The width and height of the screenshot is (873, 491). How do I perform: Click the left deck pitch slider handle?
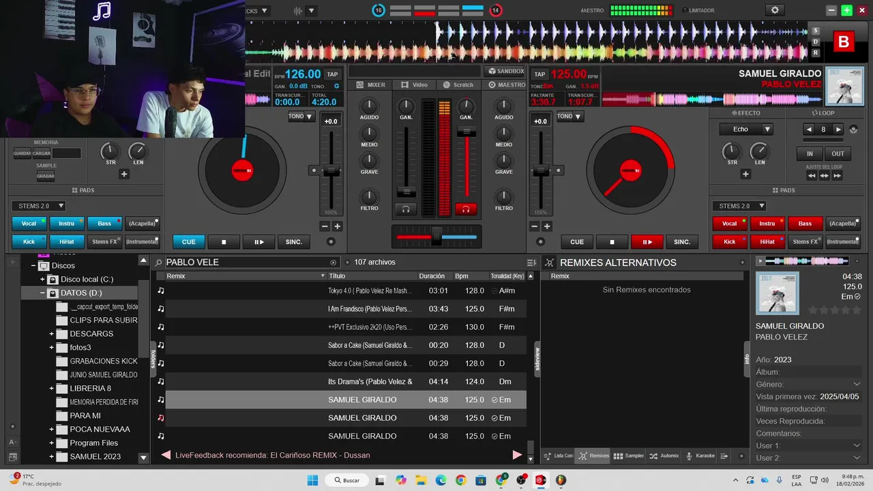(331, 170)
